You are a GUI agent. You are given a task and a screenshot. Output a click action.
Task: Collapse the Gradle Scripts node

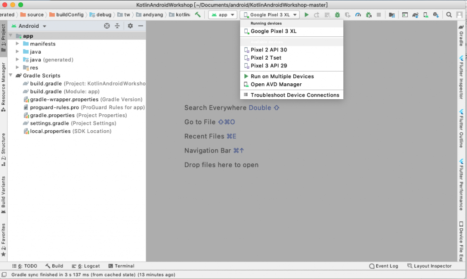pyautogui.click(x=11, y=76)
